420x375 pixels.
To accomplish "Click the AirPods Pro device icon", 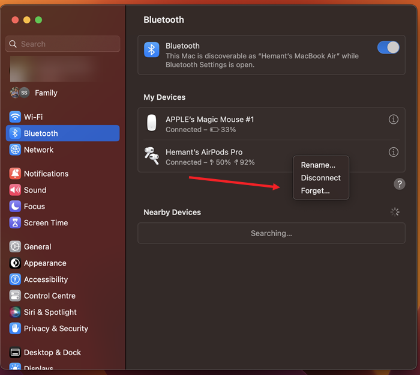I will [152, 156].
